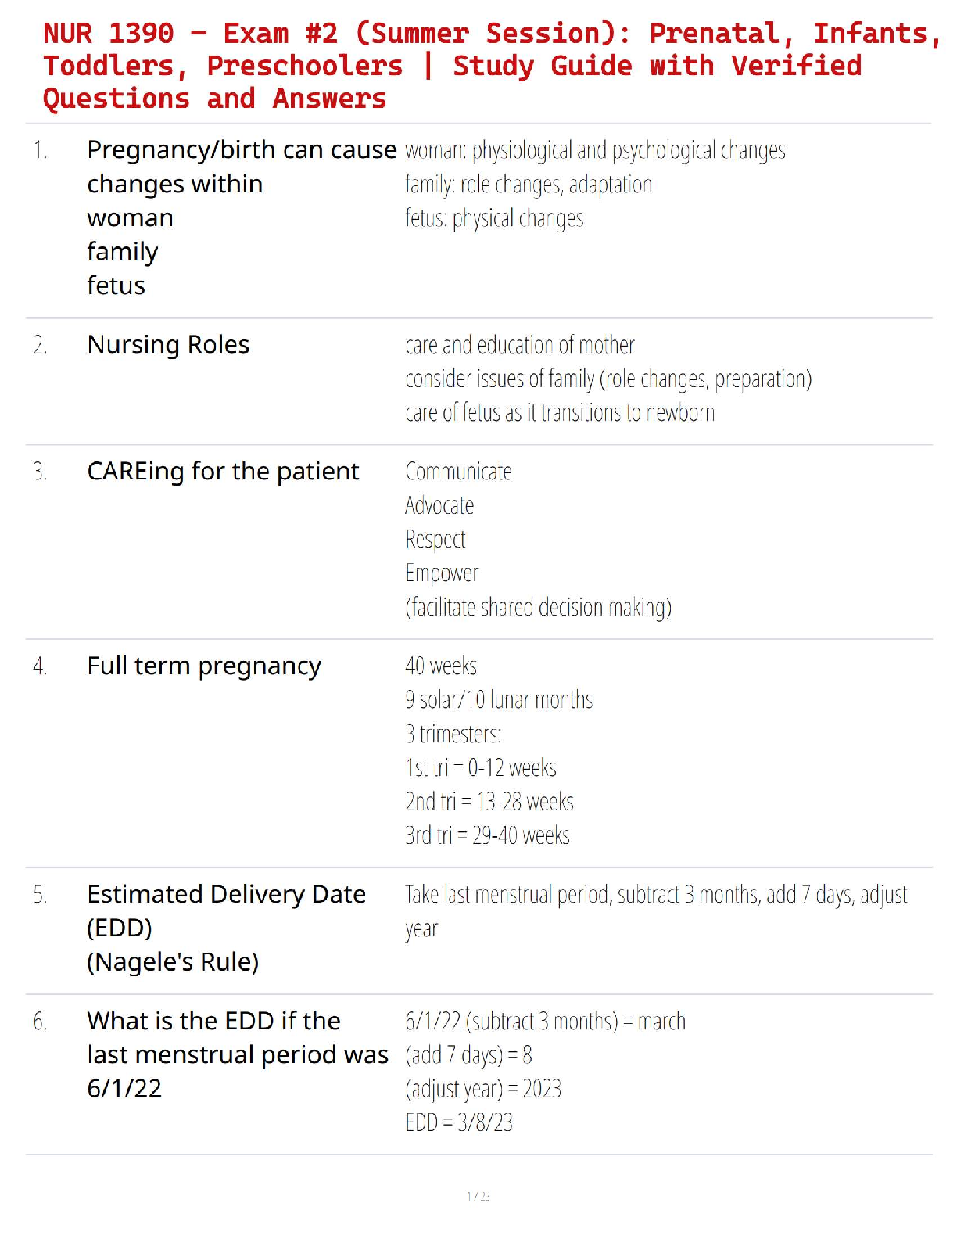The width and height of the screenshot is (957, 1239).
Task: Click the "3rd tri = 29-40 weeks" line
Action: coord(487,836)
